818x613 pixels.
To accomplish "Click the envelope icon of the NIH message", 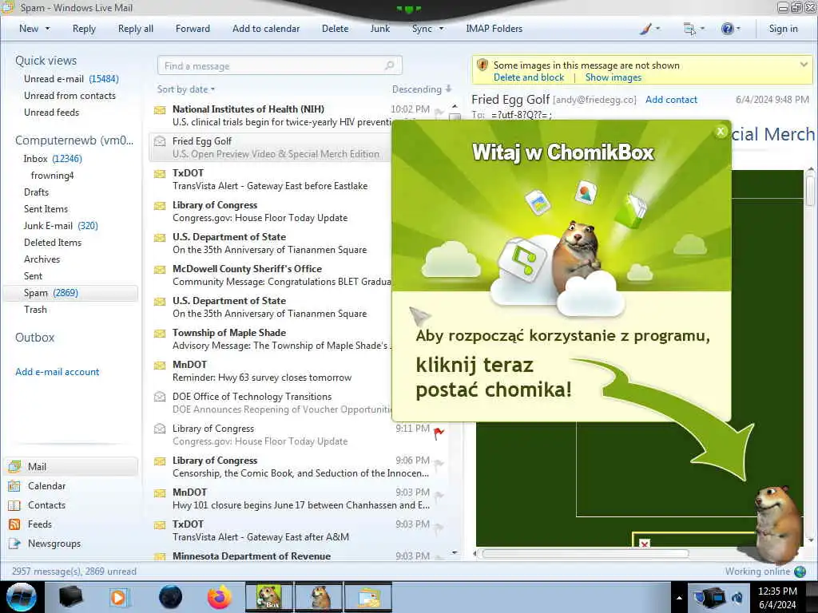I will (x=160, y=110).
